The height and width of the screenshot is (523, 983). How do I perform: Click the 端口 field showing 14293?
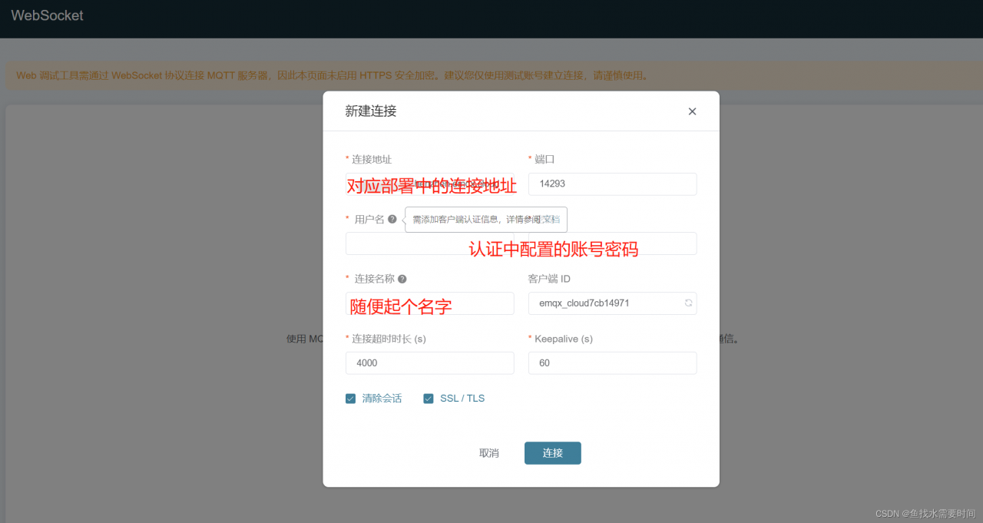coord(612,184)
